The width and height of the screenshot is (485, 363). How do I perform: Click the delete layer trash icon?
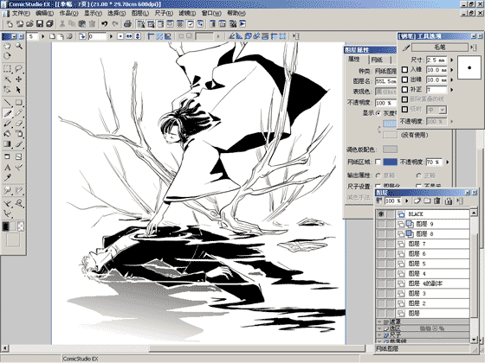click(x=436, y=201)
